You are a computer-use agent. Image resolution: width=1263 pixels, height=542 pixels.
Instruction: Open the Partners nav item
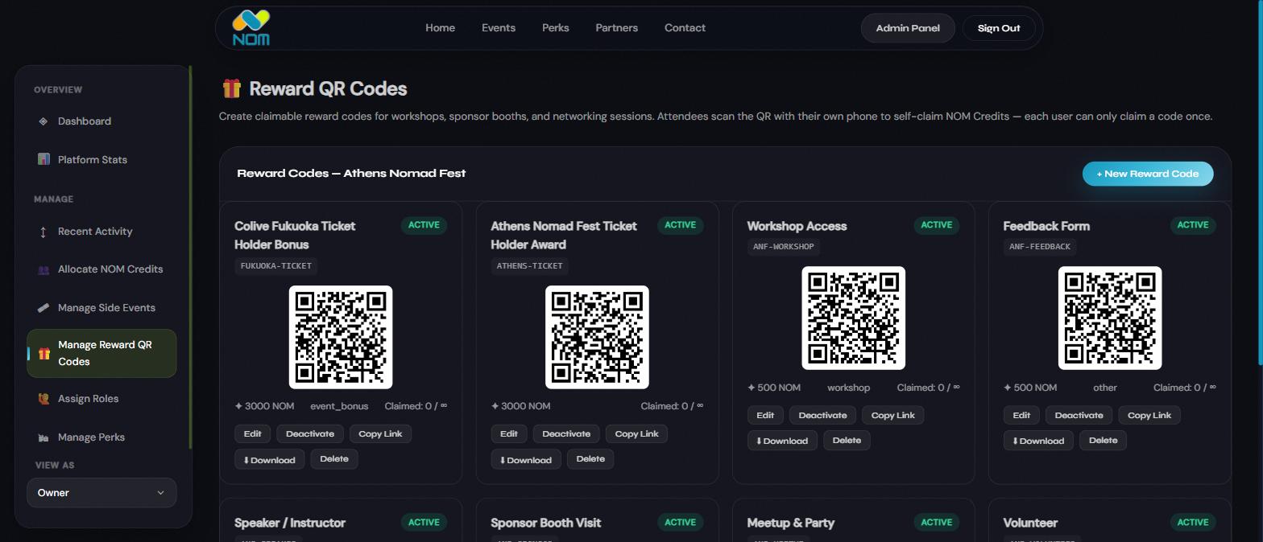[617, 28]
